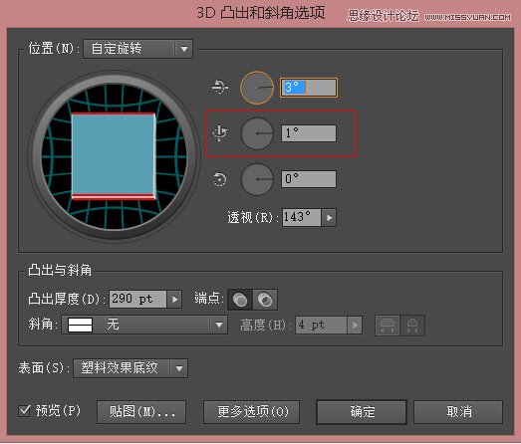521x444 pixels.
Task: Click the 高度 height field 4 pt
Action: (321, 325)
